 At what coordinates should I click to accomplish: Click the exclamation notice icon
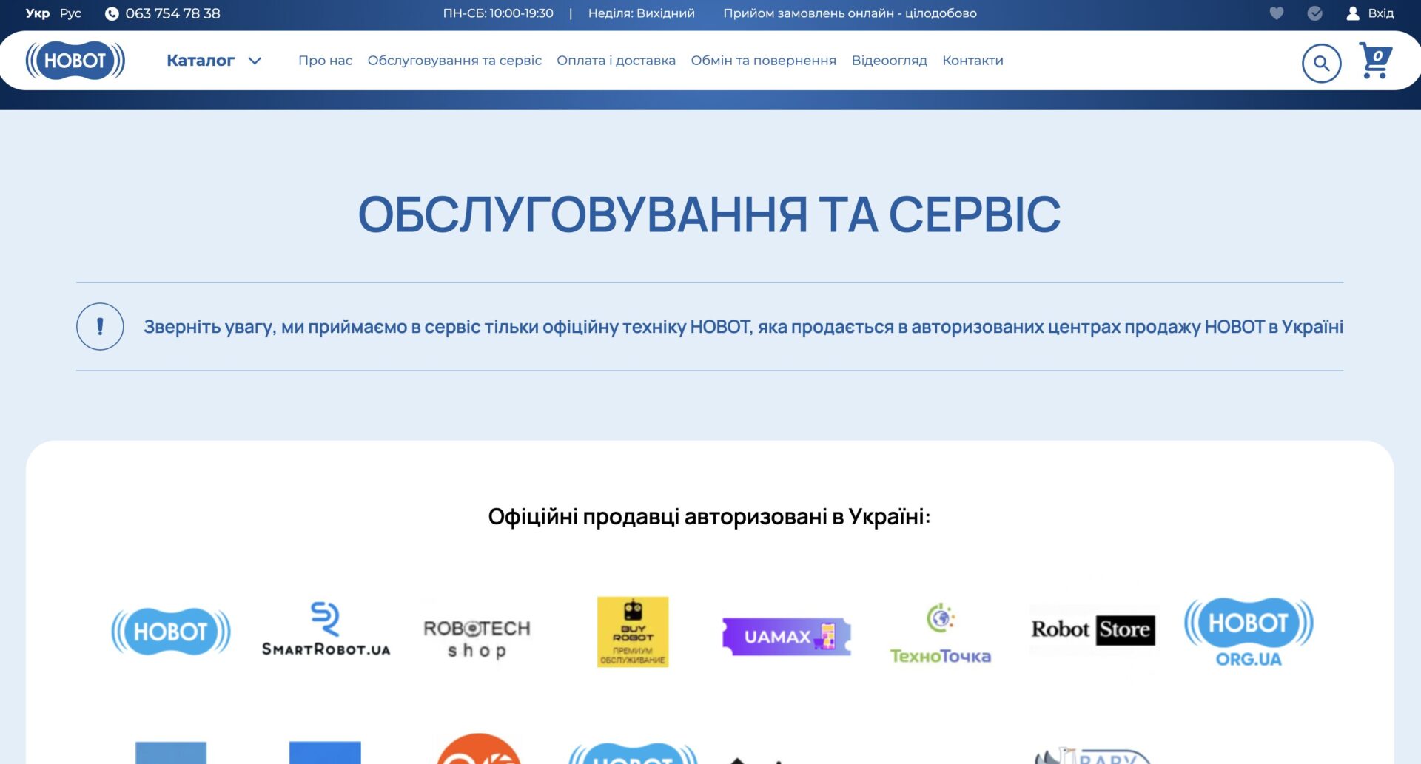click(100, 326)
